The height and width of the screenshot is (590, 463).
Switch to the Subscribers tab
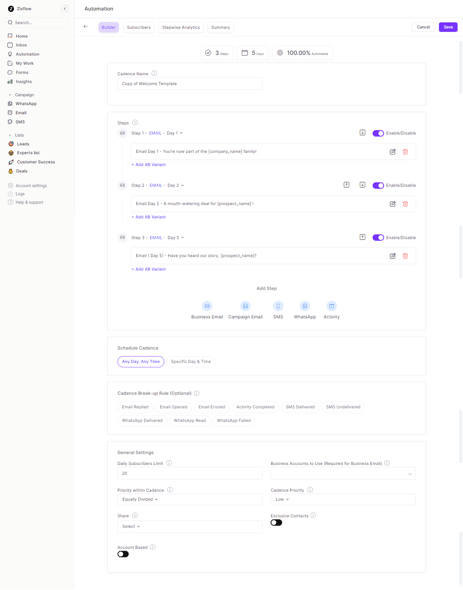[139, 27]
